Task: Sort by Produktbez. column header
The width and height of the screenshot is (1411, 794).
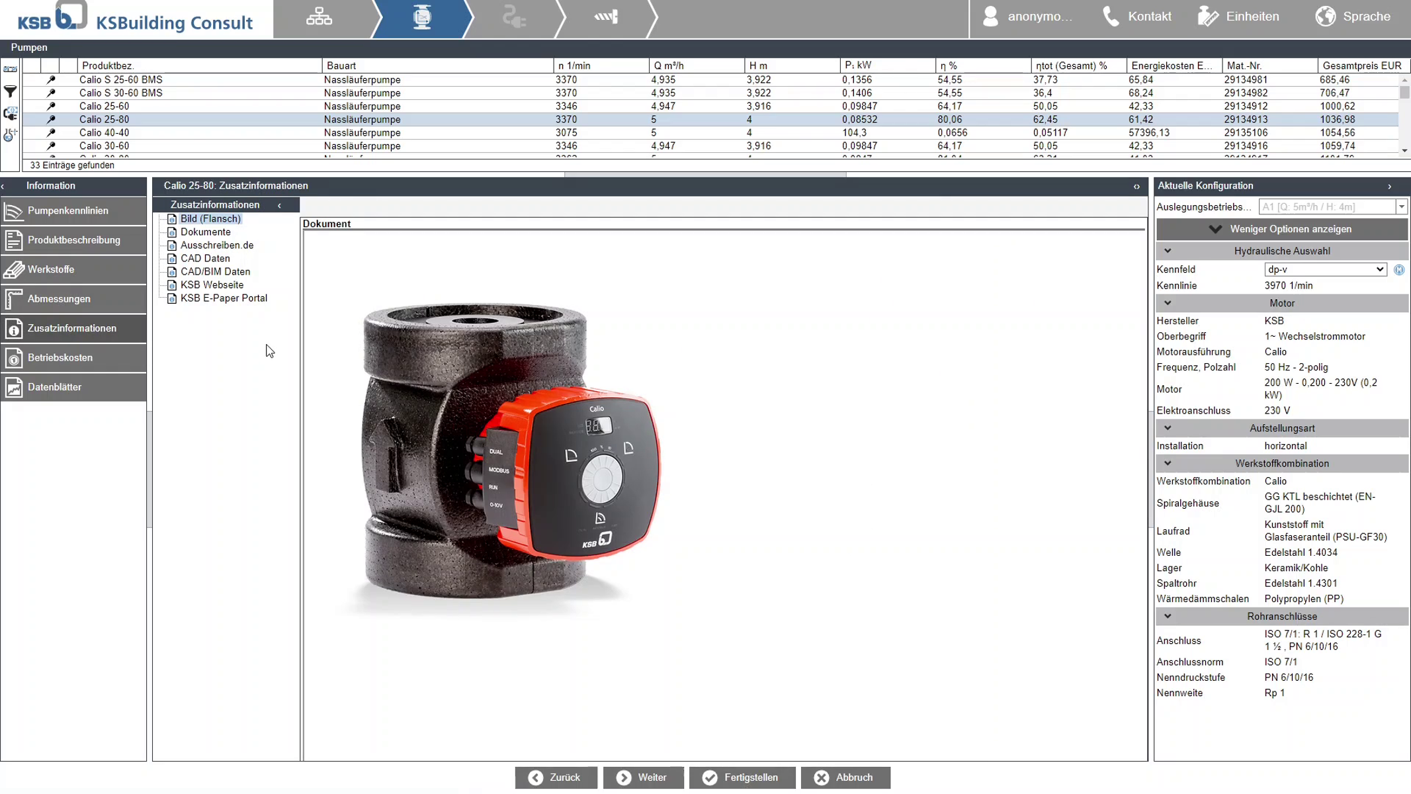Action: [x=200, y=66]
